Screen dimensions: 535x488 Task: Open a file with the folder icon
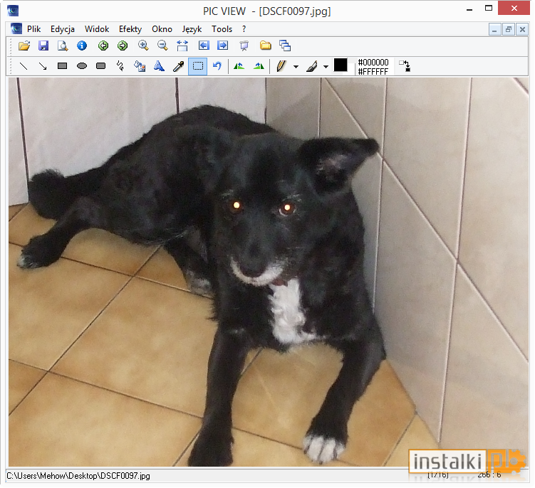pyautogui.click(x=24, y=46)
